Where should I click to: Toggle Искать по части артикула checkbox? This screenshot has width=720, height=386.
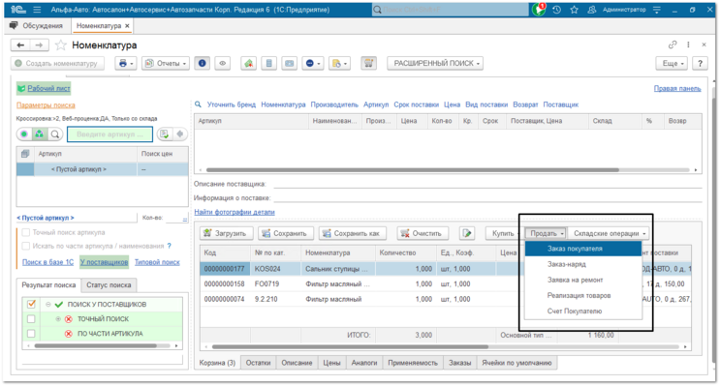pos(26,246)
